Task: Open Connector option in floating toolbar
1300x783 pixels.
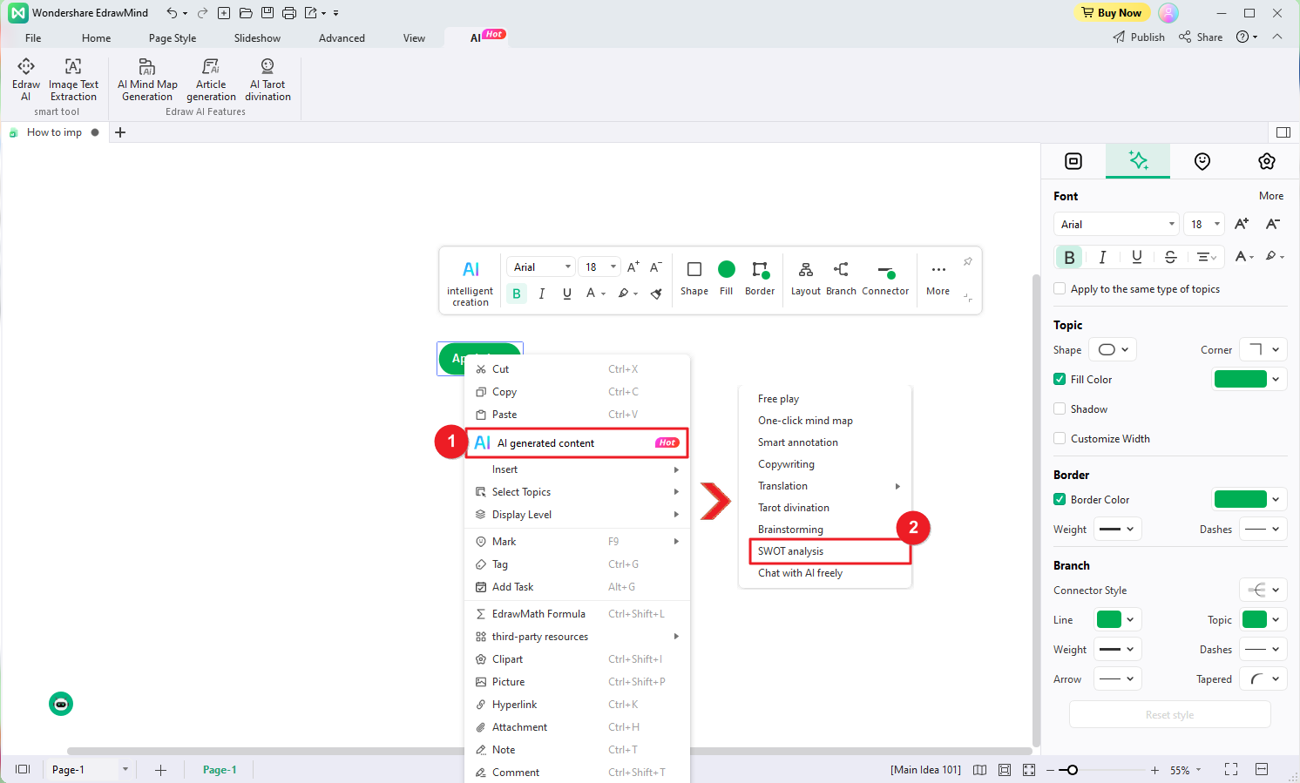Action: (x=885, y=279)
